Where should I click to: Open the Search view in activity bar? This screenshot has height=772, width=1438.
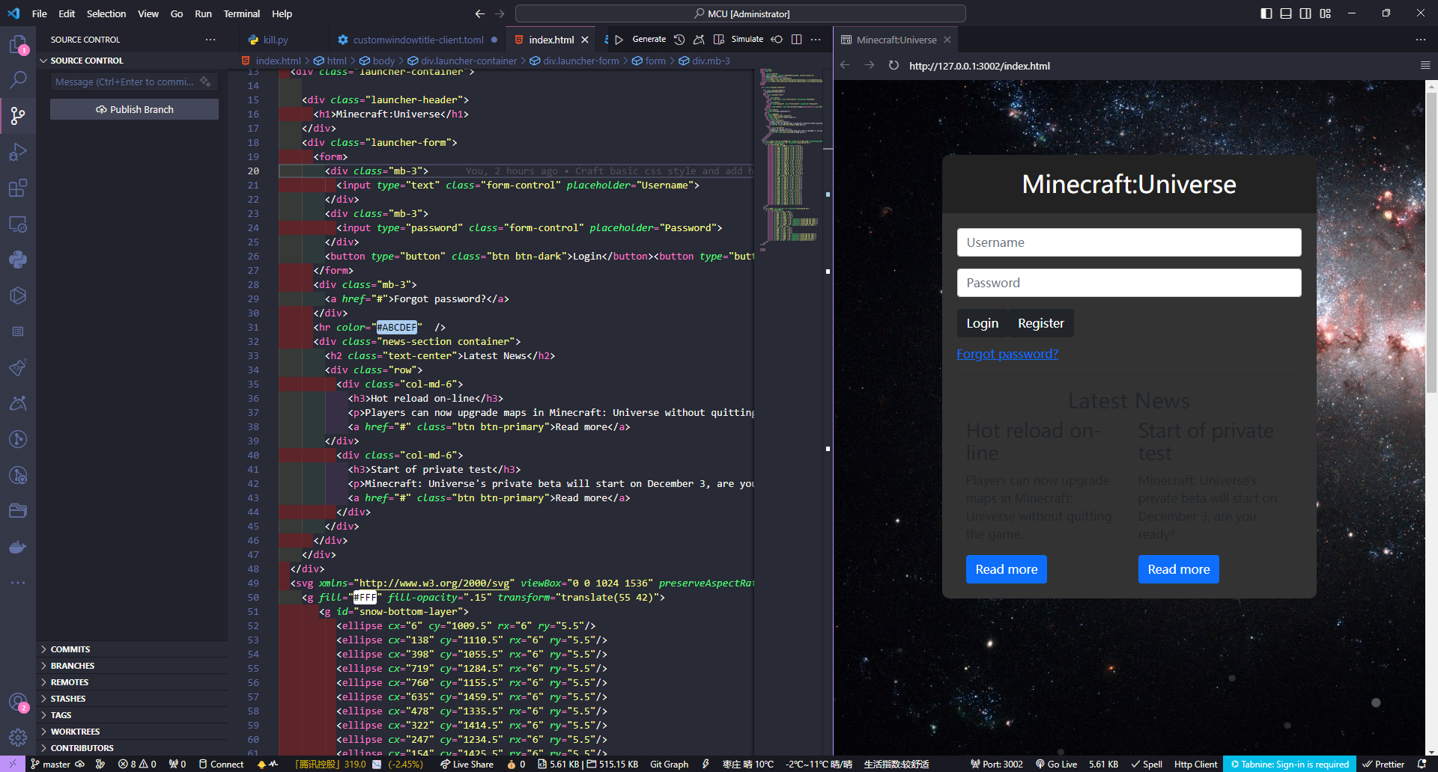tap(18, 79)
